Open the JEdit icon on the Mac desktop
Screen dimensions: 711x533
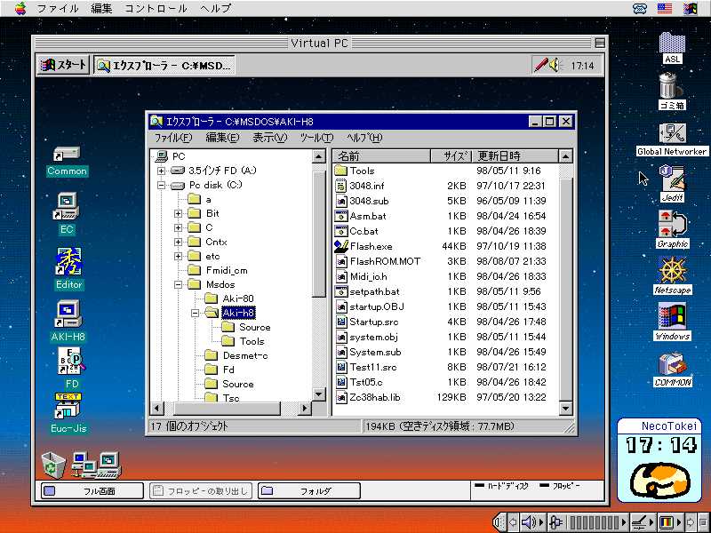click(672, 179)
